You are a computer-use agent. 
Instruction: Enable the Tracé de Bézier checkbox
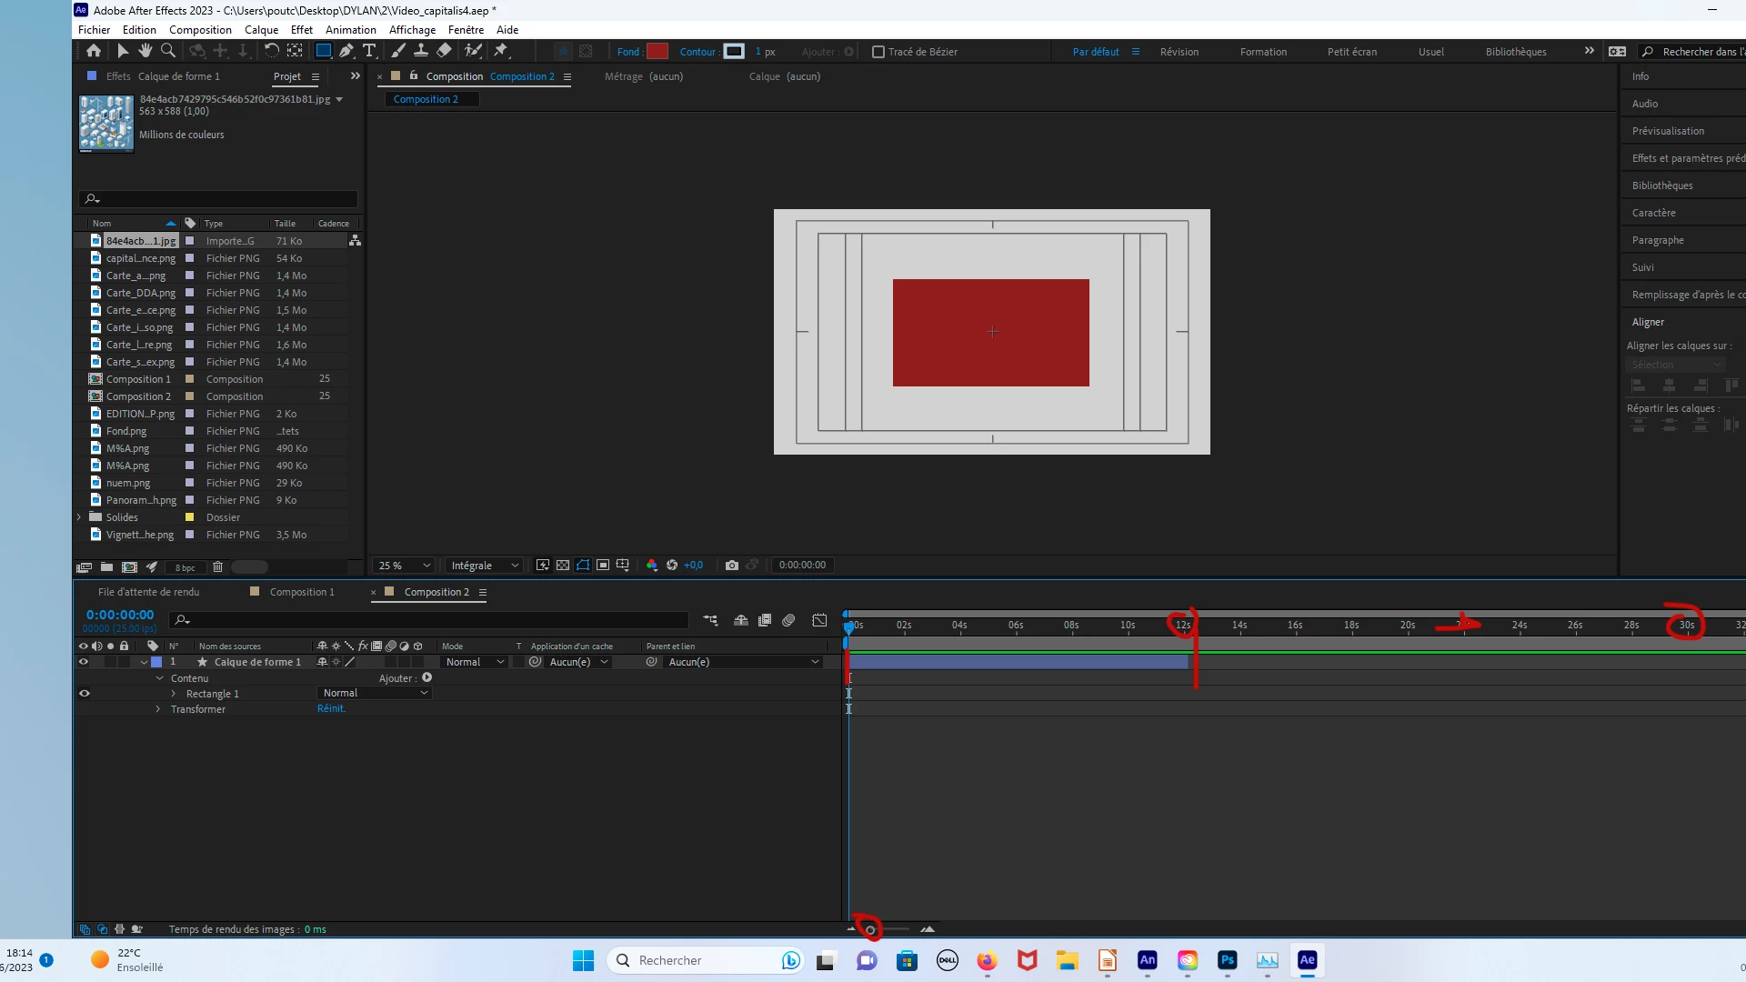(x=878, y=52)
